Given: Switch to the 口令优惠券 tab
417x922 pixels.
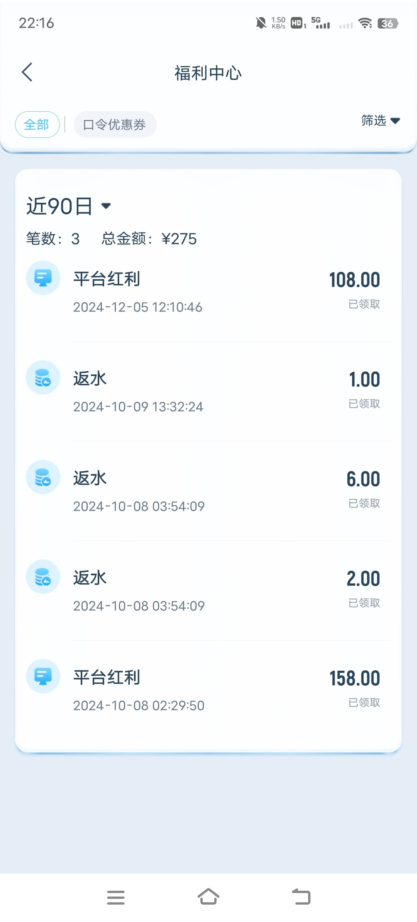Looking at the screenshot, I should 115,125.
